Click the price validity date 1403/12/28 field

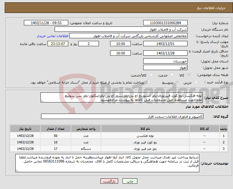[165, 53]
